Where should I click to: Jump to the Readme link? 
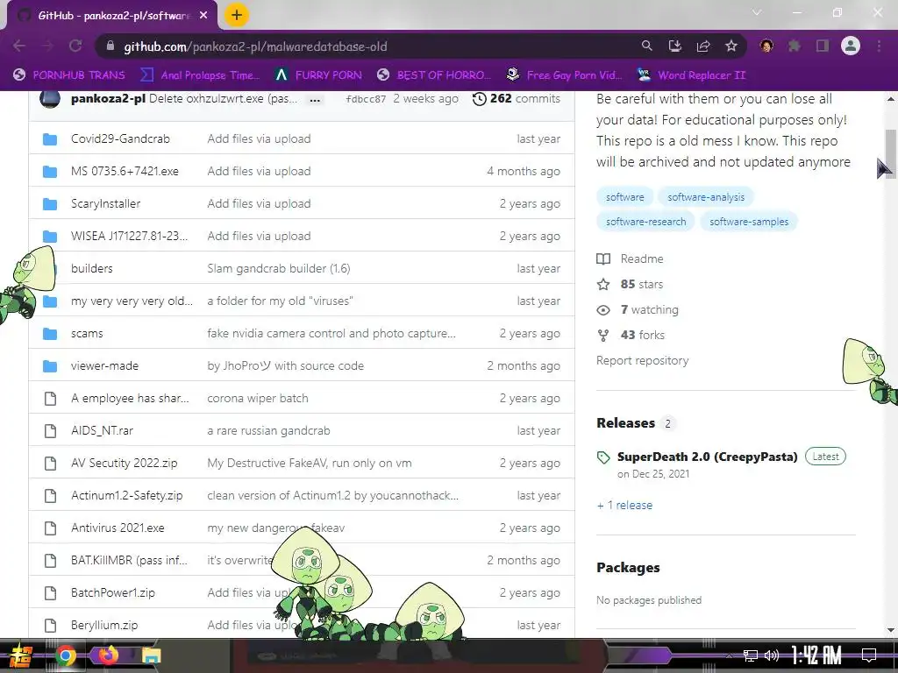tap(631, 259)
